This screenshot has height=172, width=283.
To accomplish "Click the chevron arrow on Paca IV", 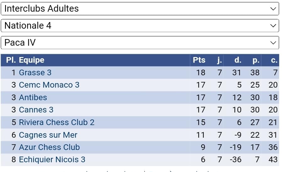I will [x=273, y=43].
